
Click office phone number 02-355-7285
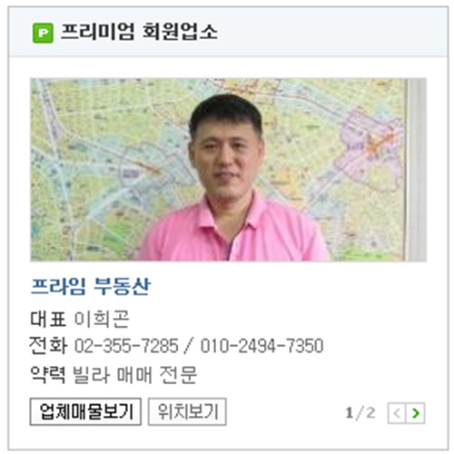[126, 346]
